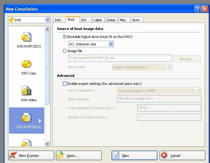
Task: Go to the Dates tab
Action: [x=111, y=20]
